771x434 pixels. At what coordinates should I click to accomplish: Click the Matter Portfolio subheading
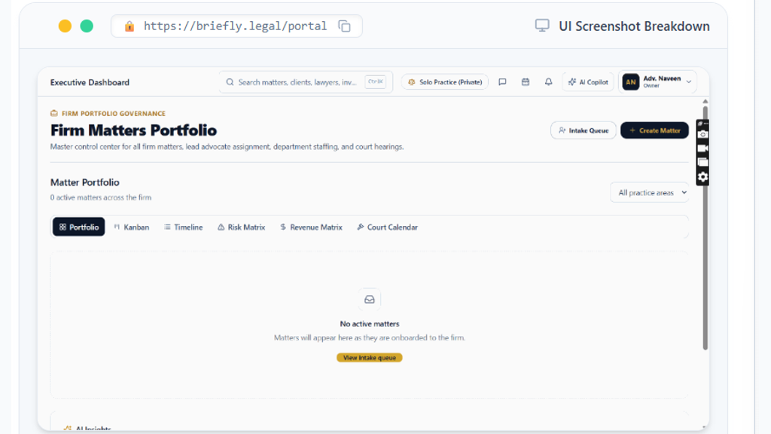[x=84, y=182]
